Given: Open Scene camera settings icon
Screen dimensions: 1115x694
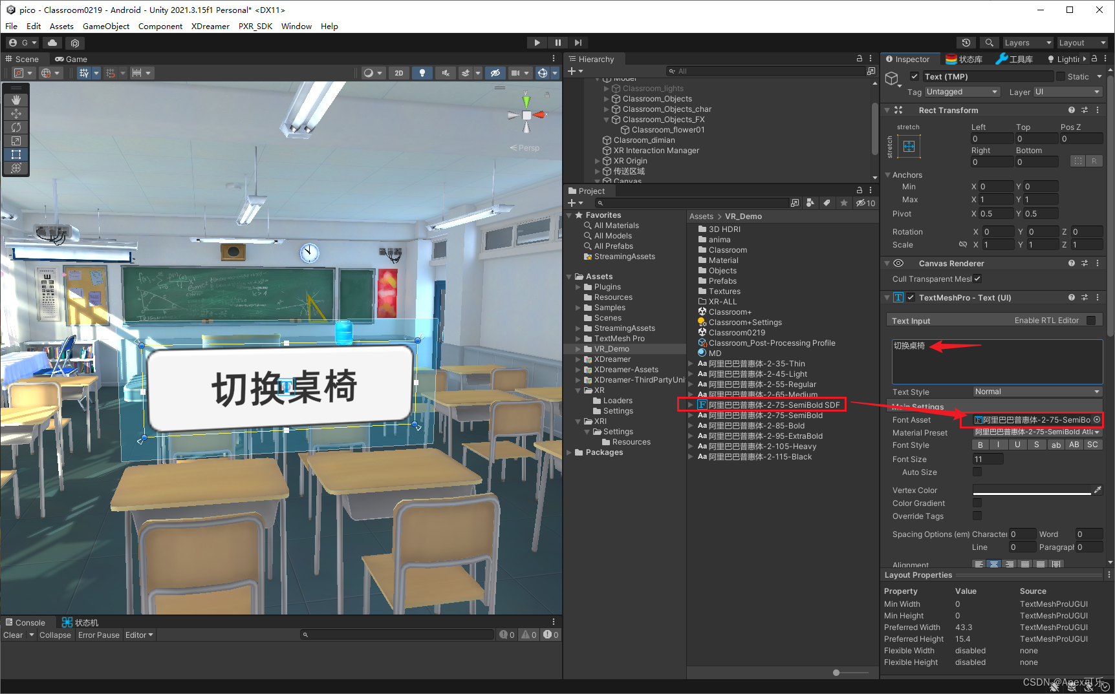Looking at the screenshot, I should pos(515,73).
